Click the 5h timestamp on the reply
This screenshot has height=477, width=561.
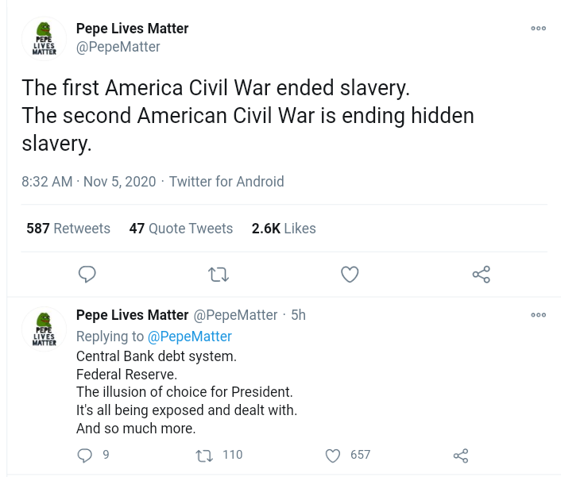[x=298, y=315]
